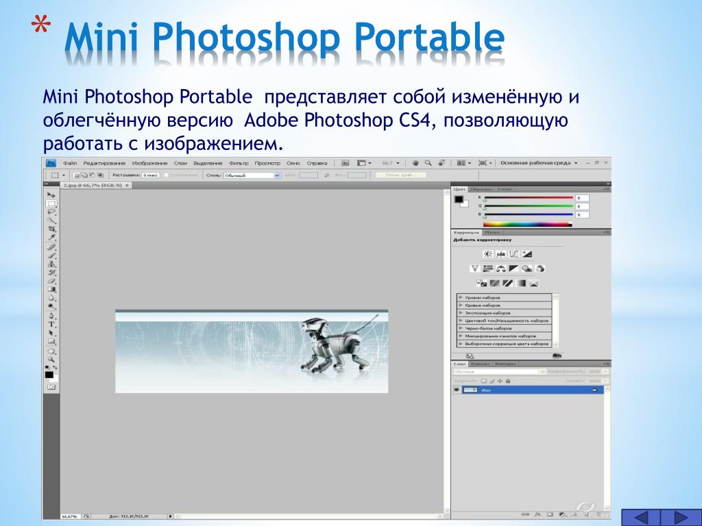Select the History Brush tool
Screen dimensions: 702x526
coord(51,273)
